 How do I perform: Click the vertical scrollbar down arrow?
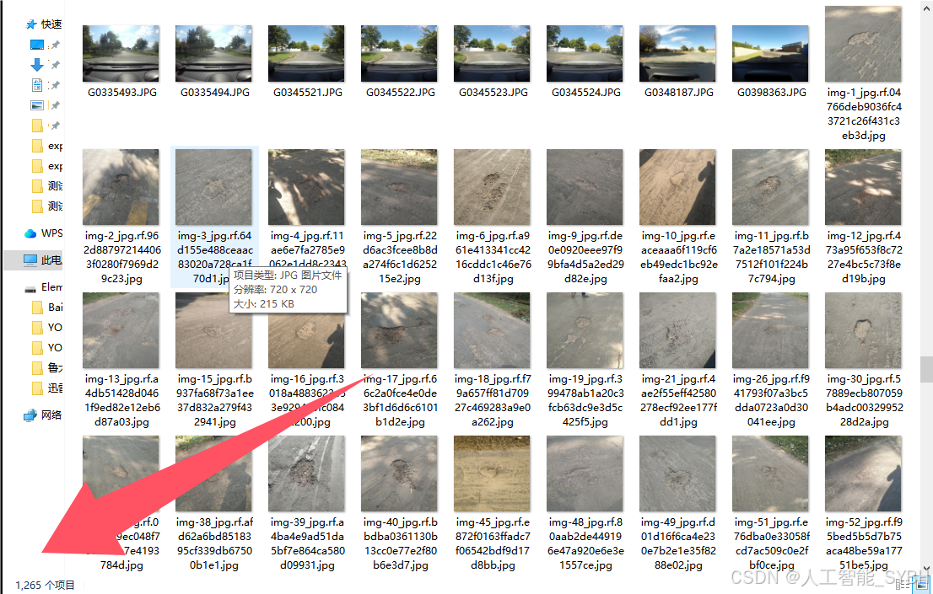pyautogui.click(x=926, y=569)
